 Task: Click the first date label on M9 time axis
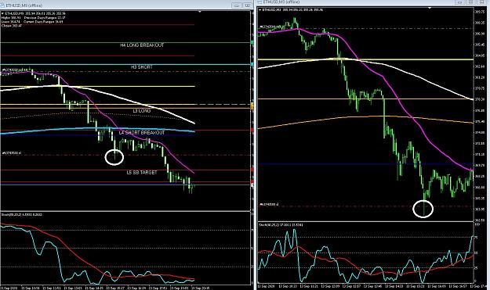[x=9, y=288]
